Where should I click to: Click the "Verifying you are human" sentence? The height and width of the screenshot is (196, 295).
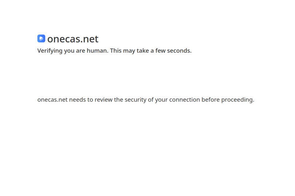pos(73,51)
